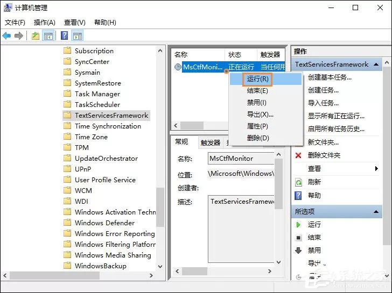Select the Windows Defender folder in tree
The image size is (392, 293).
pos(105,223)
